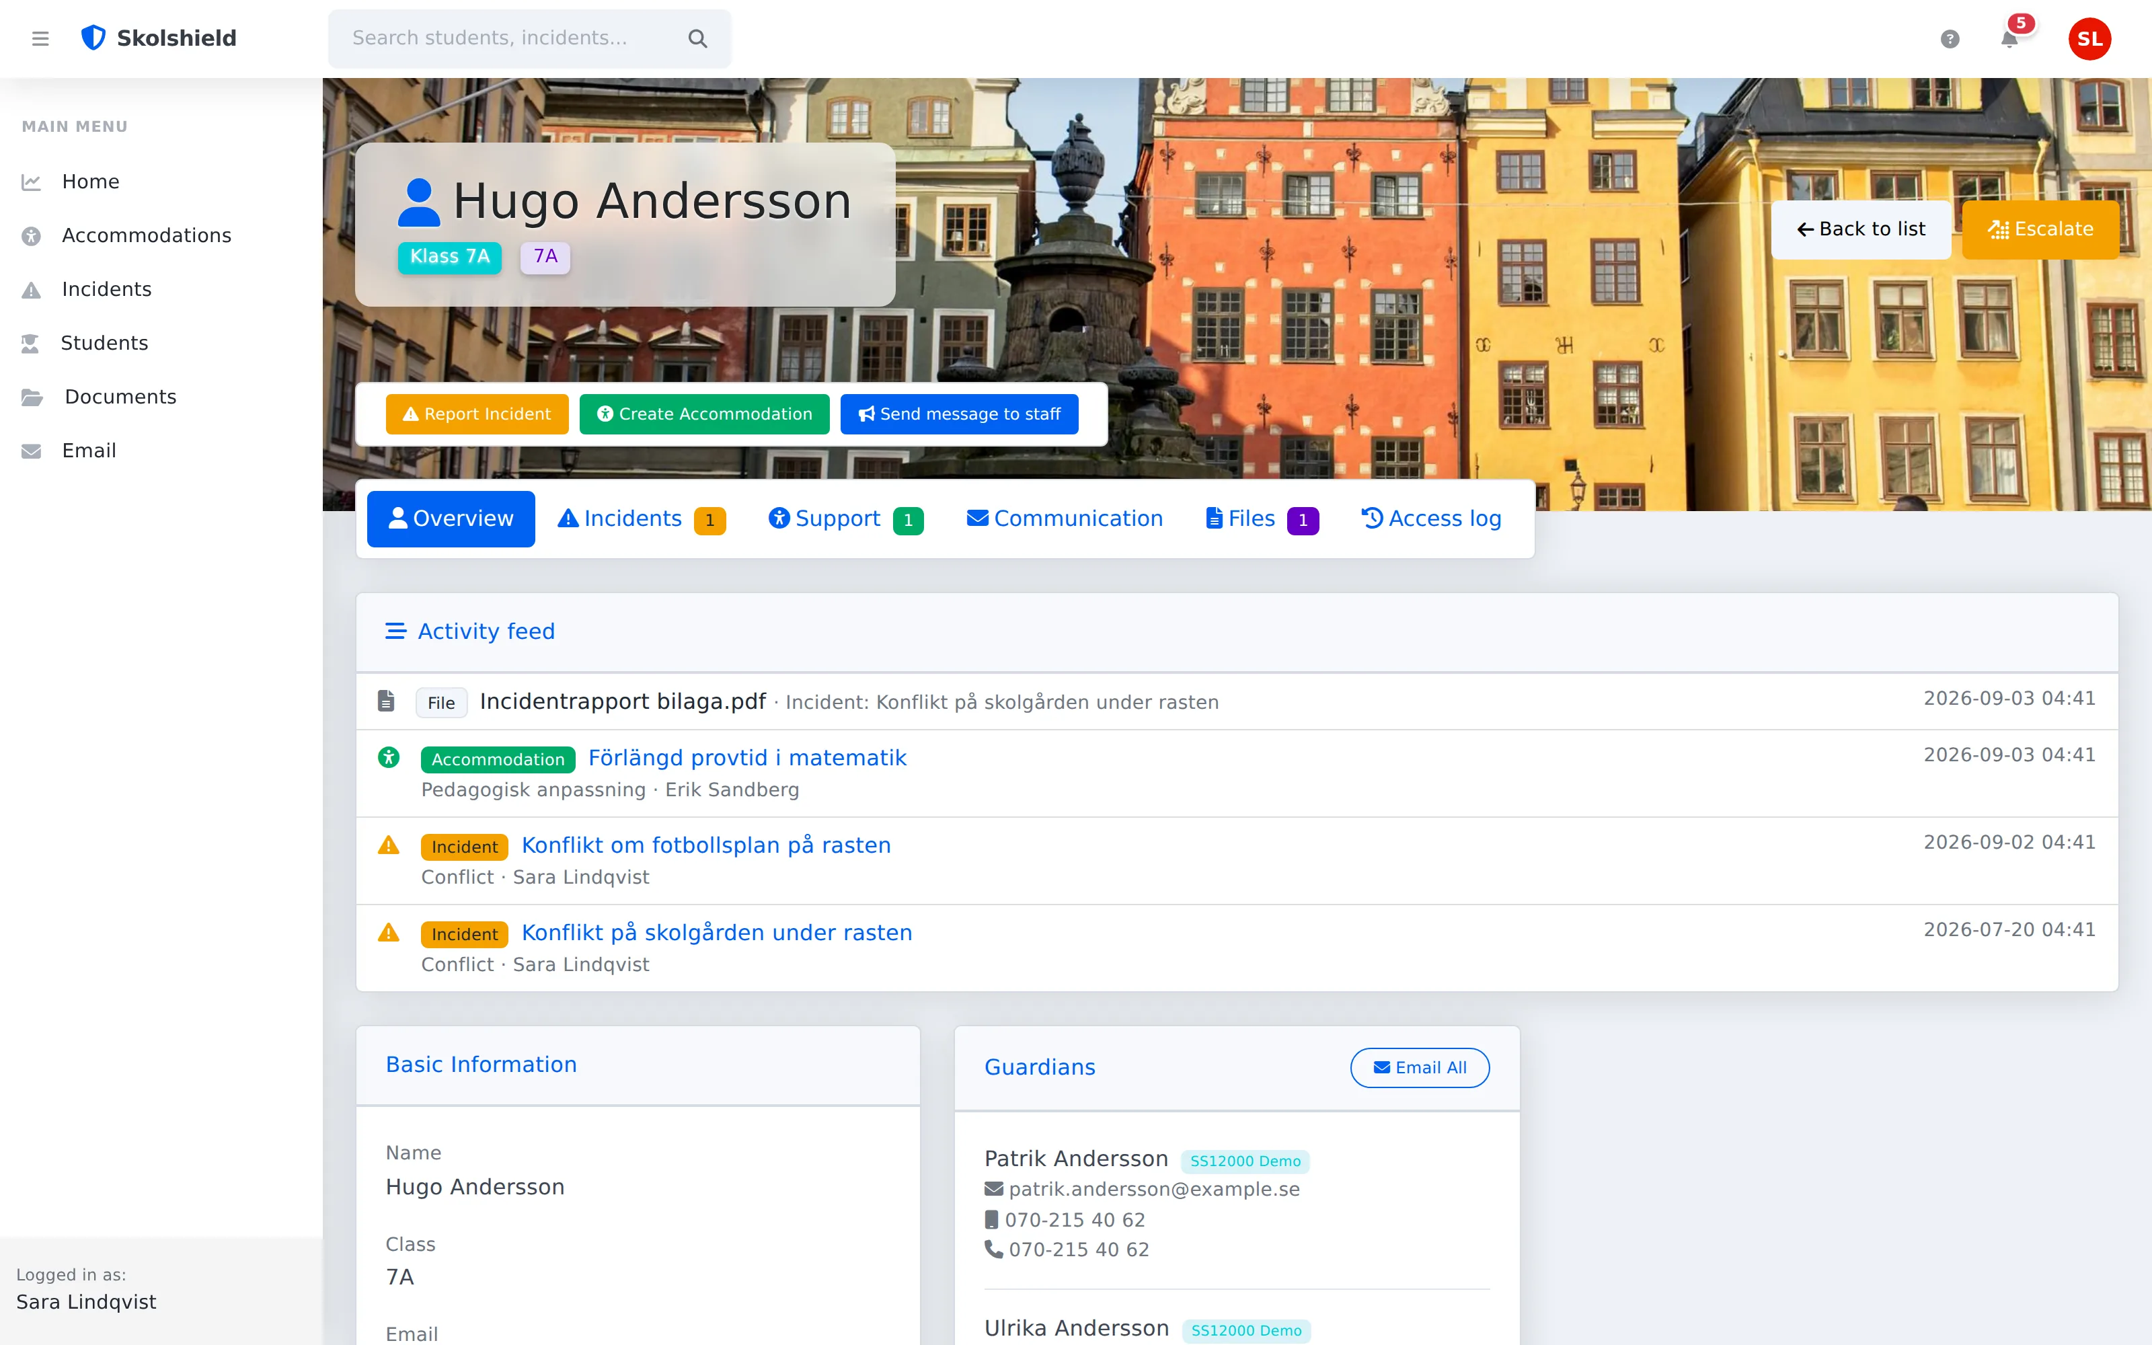Click the Accommodations accessibility icon in sidebar
This screenshot has width=2152, height=1345.
(x=31, y=236)
